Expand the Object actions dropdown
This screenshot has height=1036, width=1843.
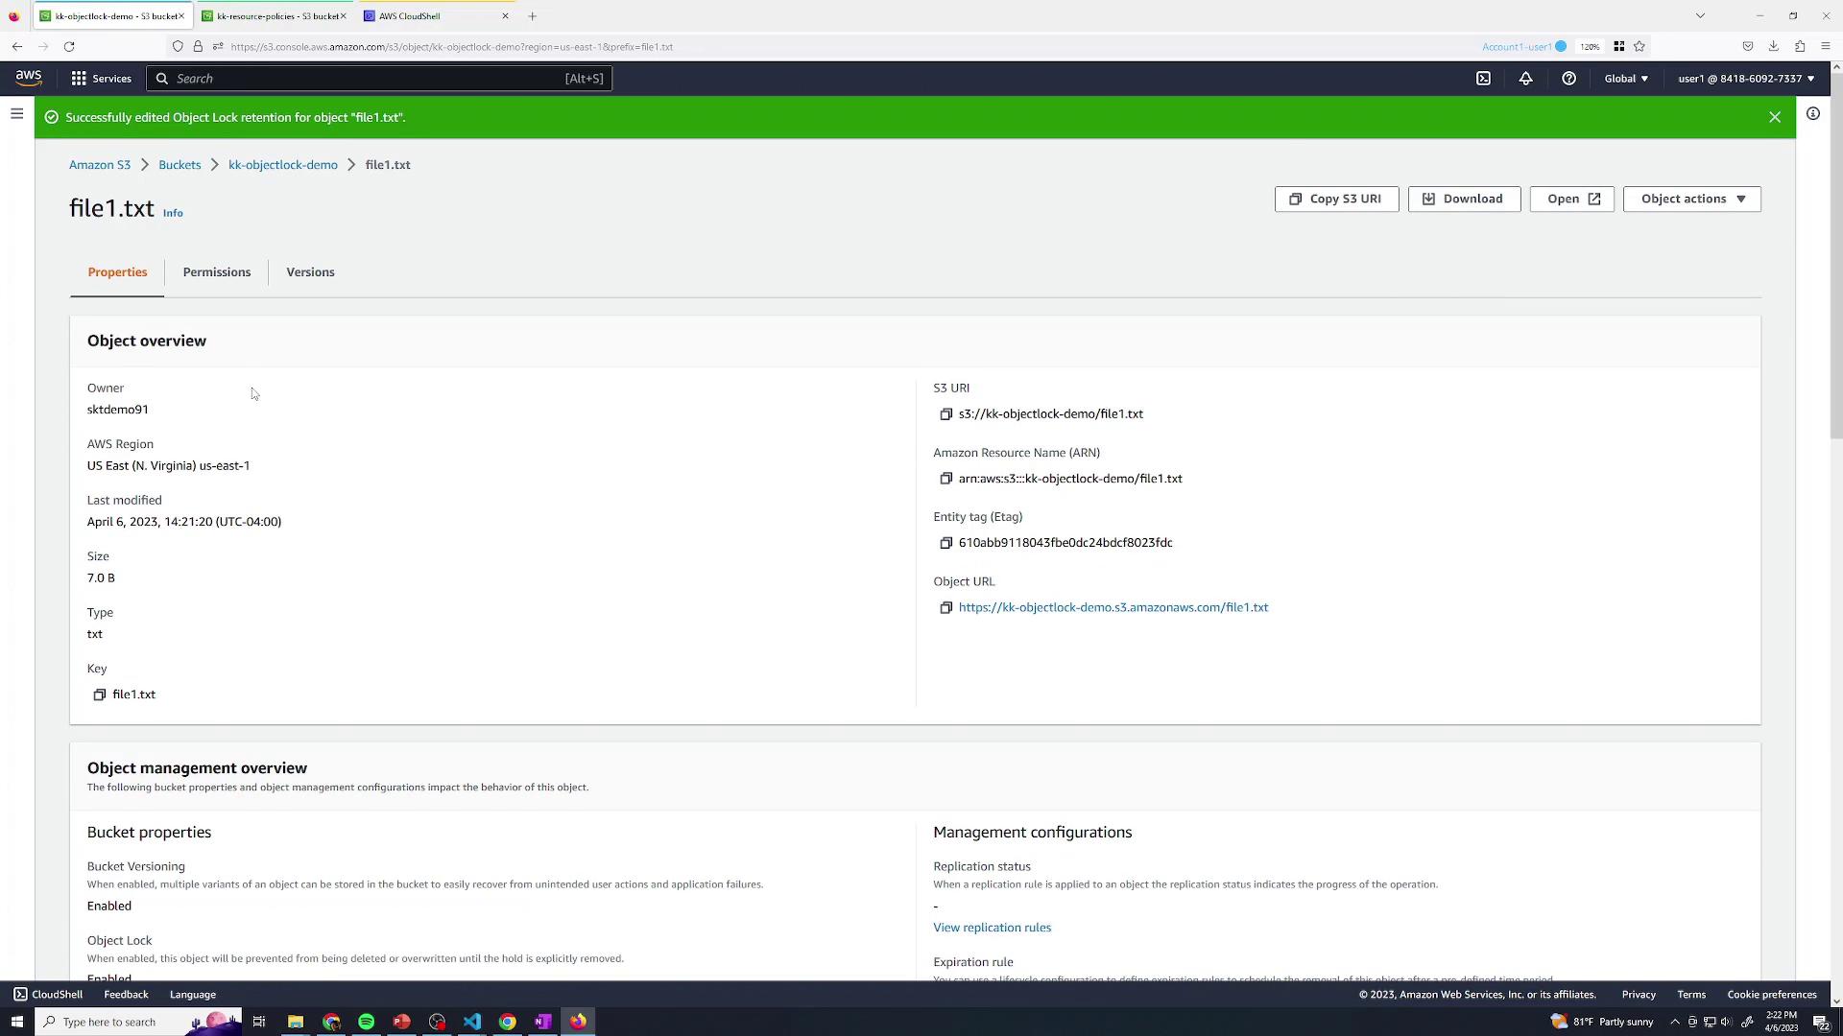tap(1691, 199)
